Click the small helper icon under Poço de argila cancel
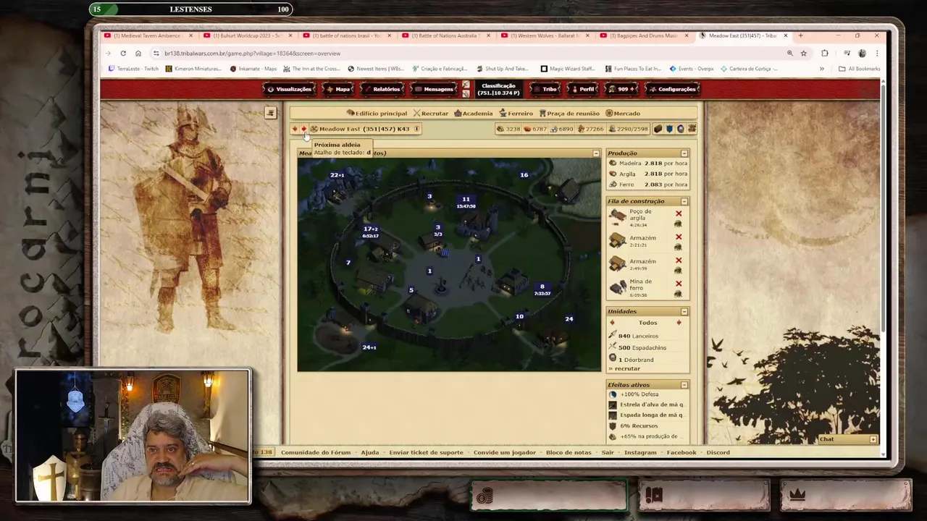The width and height of the screenshot is (927, 521). 679,224
